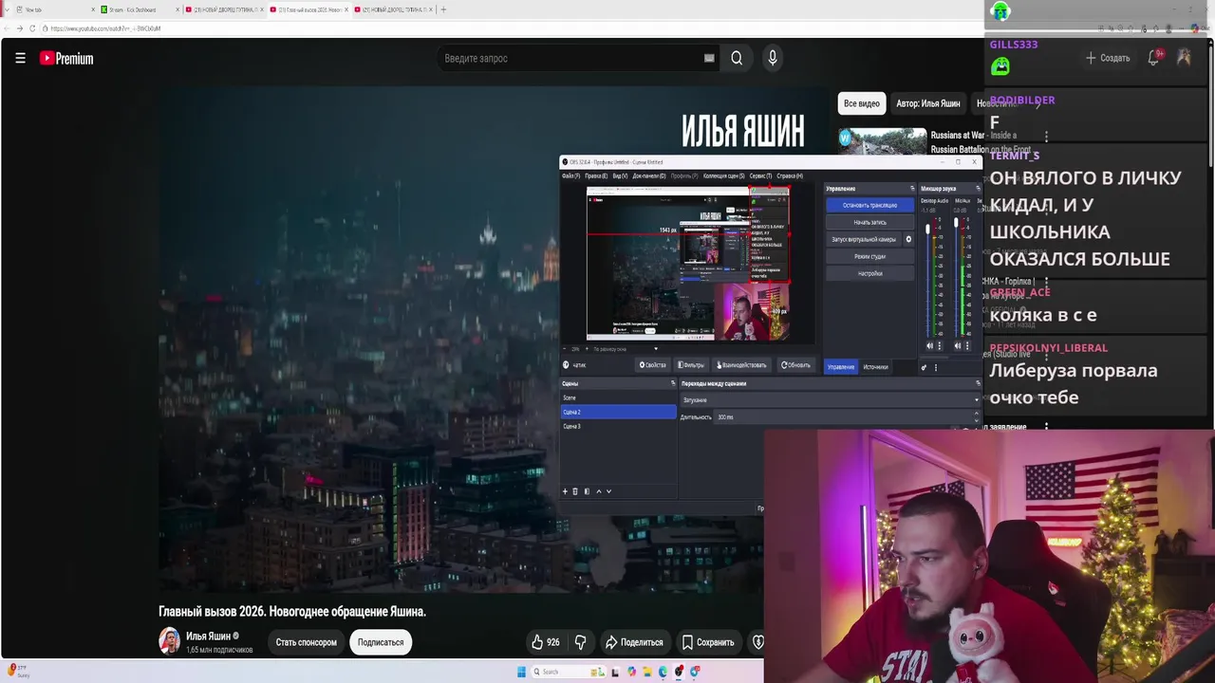Toggle Запуск виртуальной камеры in OBS
This screenshot has width=1215, height=683.
tap(864, 239)
